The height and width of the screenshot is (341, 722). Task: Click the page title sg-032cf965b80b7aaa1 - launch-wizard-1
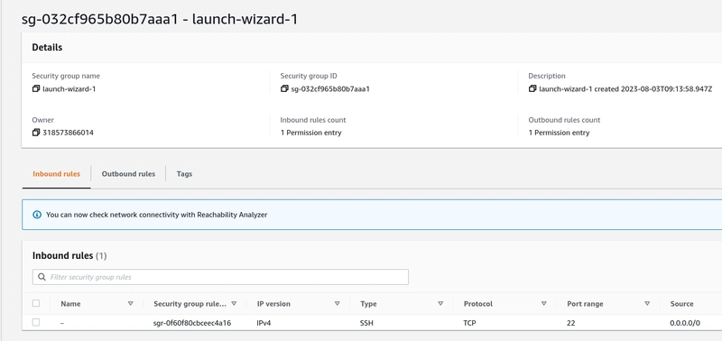click(160, 19)
